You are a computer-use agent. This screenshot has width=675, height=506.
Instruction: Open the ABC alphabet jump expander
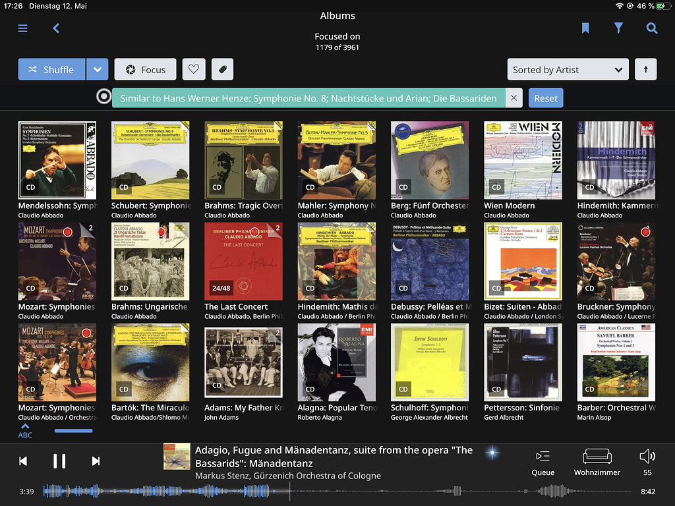point(25,431)
